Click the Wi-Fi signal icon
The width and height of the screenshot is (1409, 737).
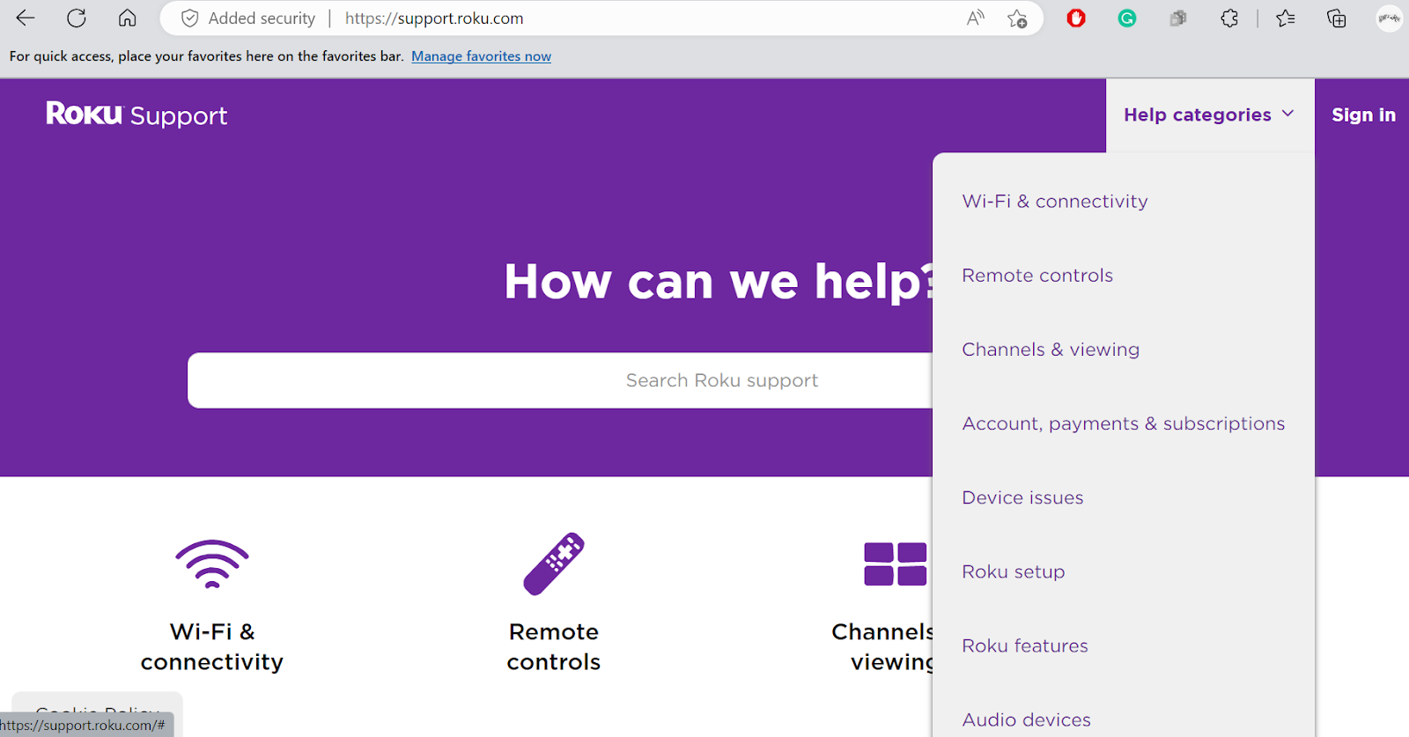pos(212,564)
